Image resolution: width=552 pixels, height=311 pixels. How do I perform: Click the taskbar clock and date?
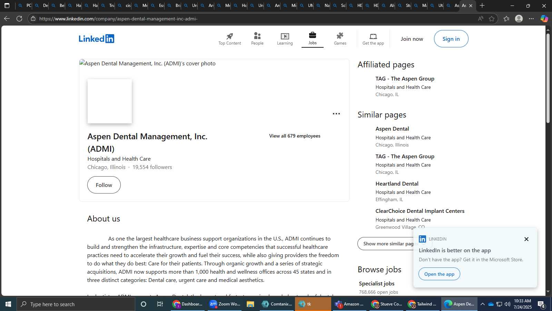point(523,304)
